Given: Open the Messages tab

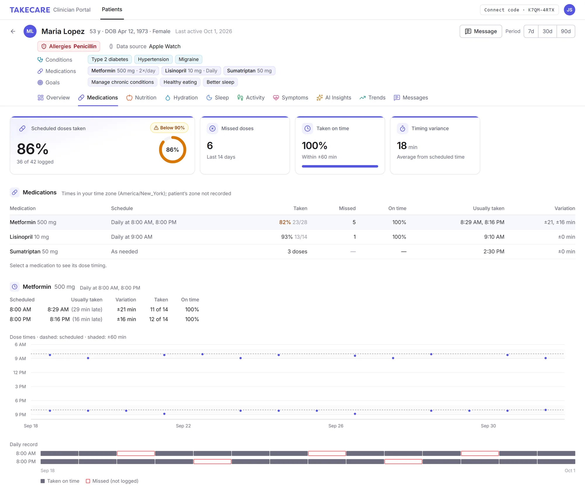Looking at the screenshot, I should [411, 97].
